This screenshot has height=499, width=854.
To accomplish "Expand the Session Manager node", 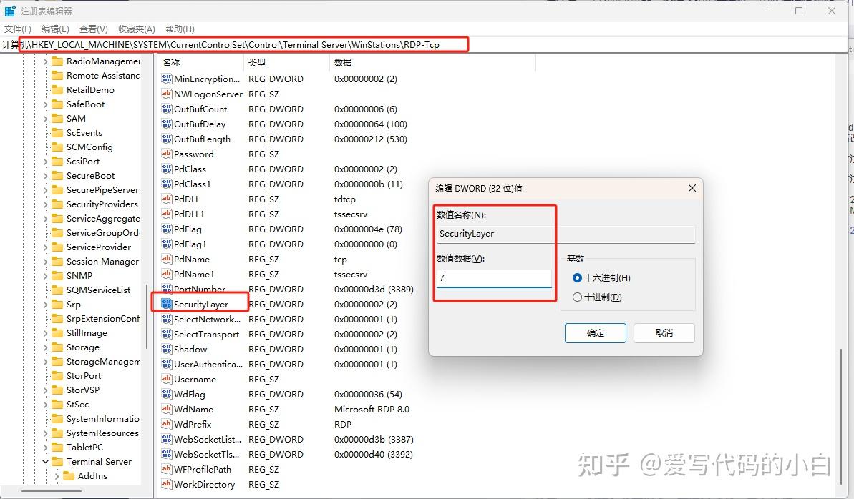I will tap(44, 261).
